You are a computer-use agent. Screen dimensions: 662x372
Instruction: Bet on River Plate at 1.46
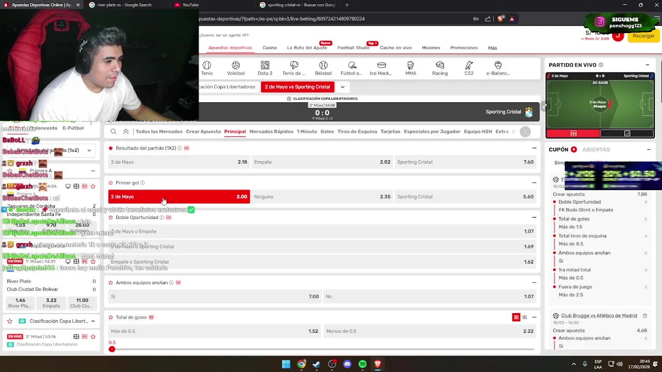[20, 303]
